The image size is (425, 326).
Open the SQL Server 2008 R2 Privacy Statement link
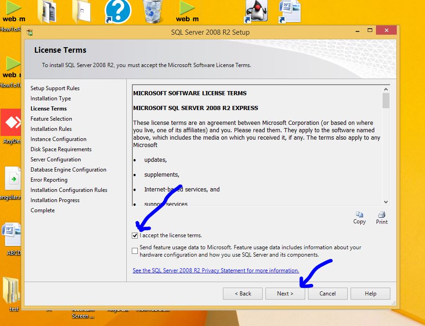pos(216,271)
